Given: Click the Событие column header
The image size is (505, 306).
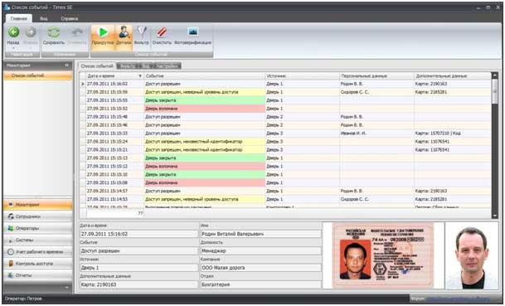Looking at the screenshot, I should click(204, 76).
